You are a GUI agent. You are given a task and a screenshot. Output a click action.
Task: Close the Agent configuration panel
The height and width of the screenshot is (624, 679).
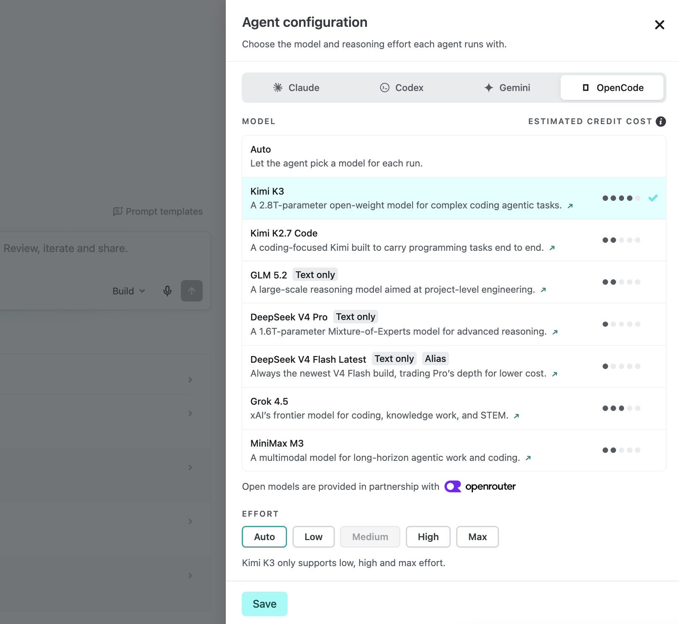pos(659,25)
